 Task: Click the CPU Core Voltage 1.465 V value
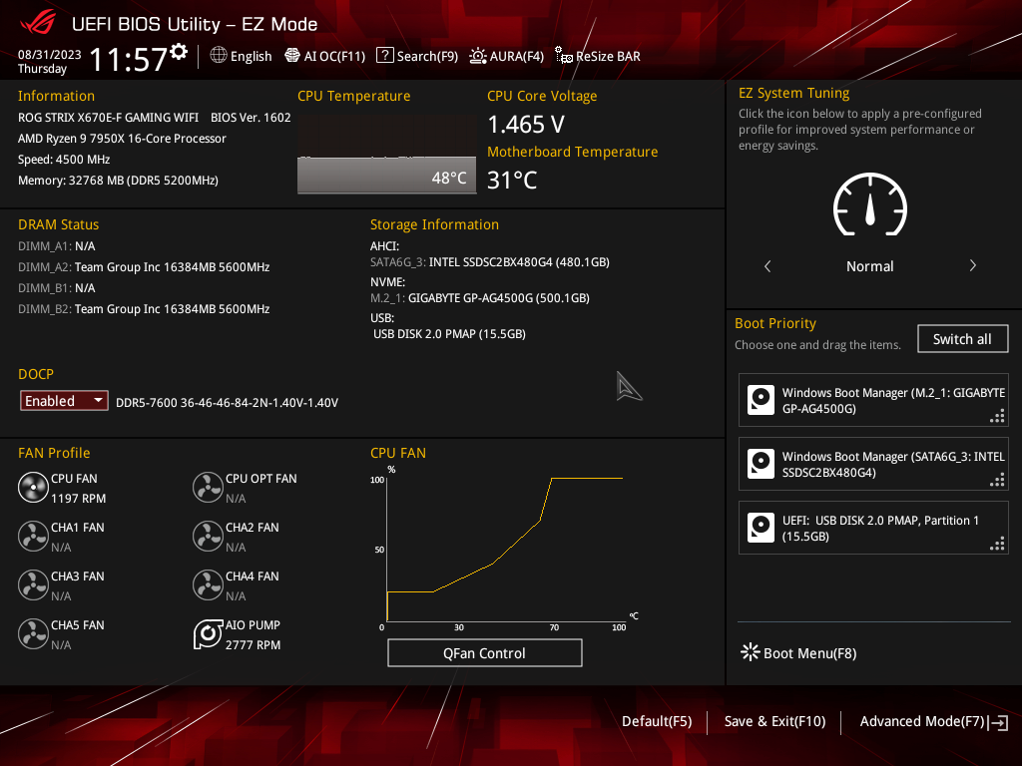coord(526,125)
